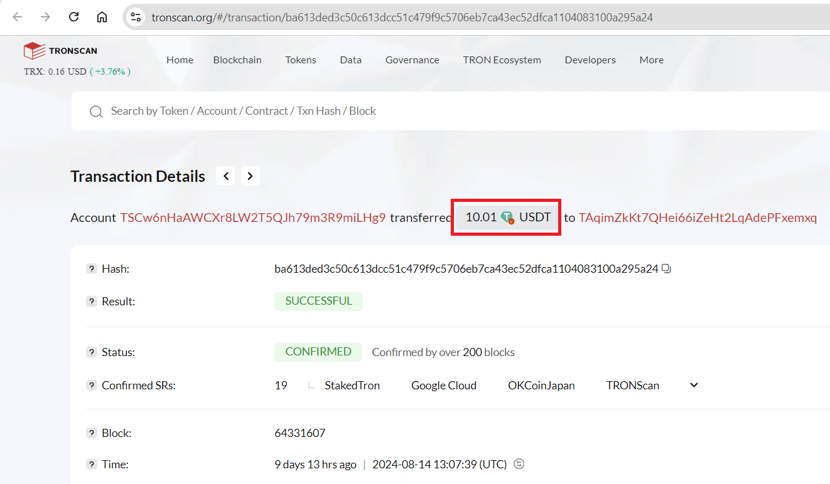
Task: Open sender address TSCw6nHaAWCXr8LW2T5QJh79m3R9miLHg9
Action: 253,218
